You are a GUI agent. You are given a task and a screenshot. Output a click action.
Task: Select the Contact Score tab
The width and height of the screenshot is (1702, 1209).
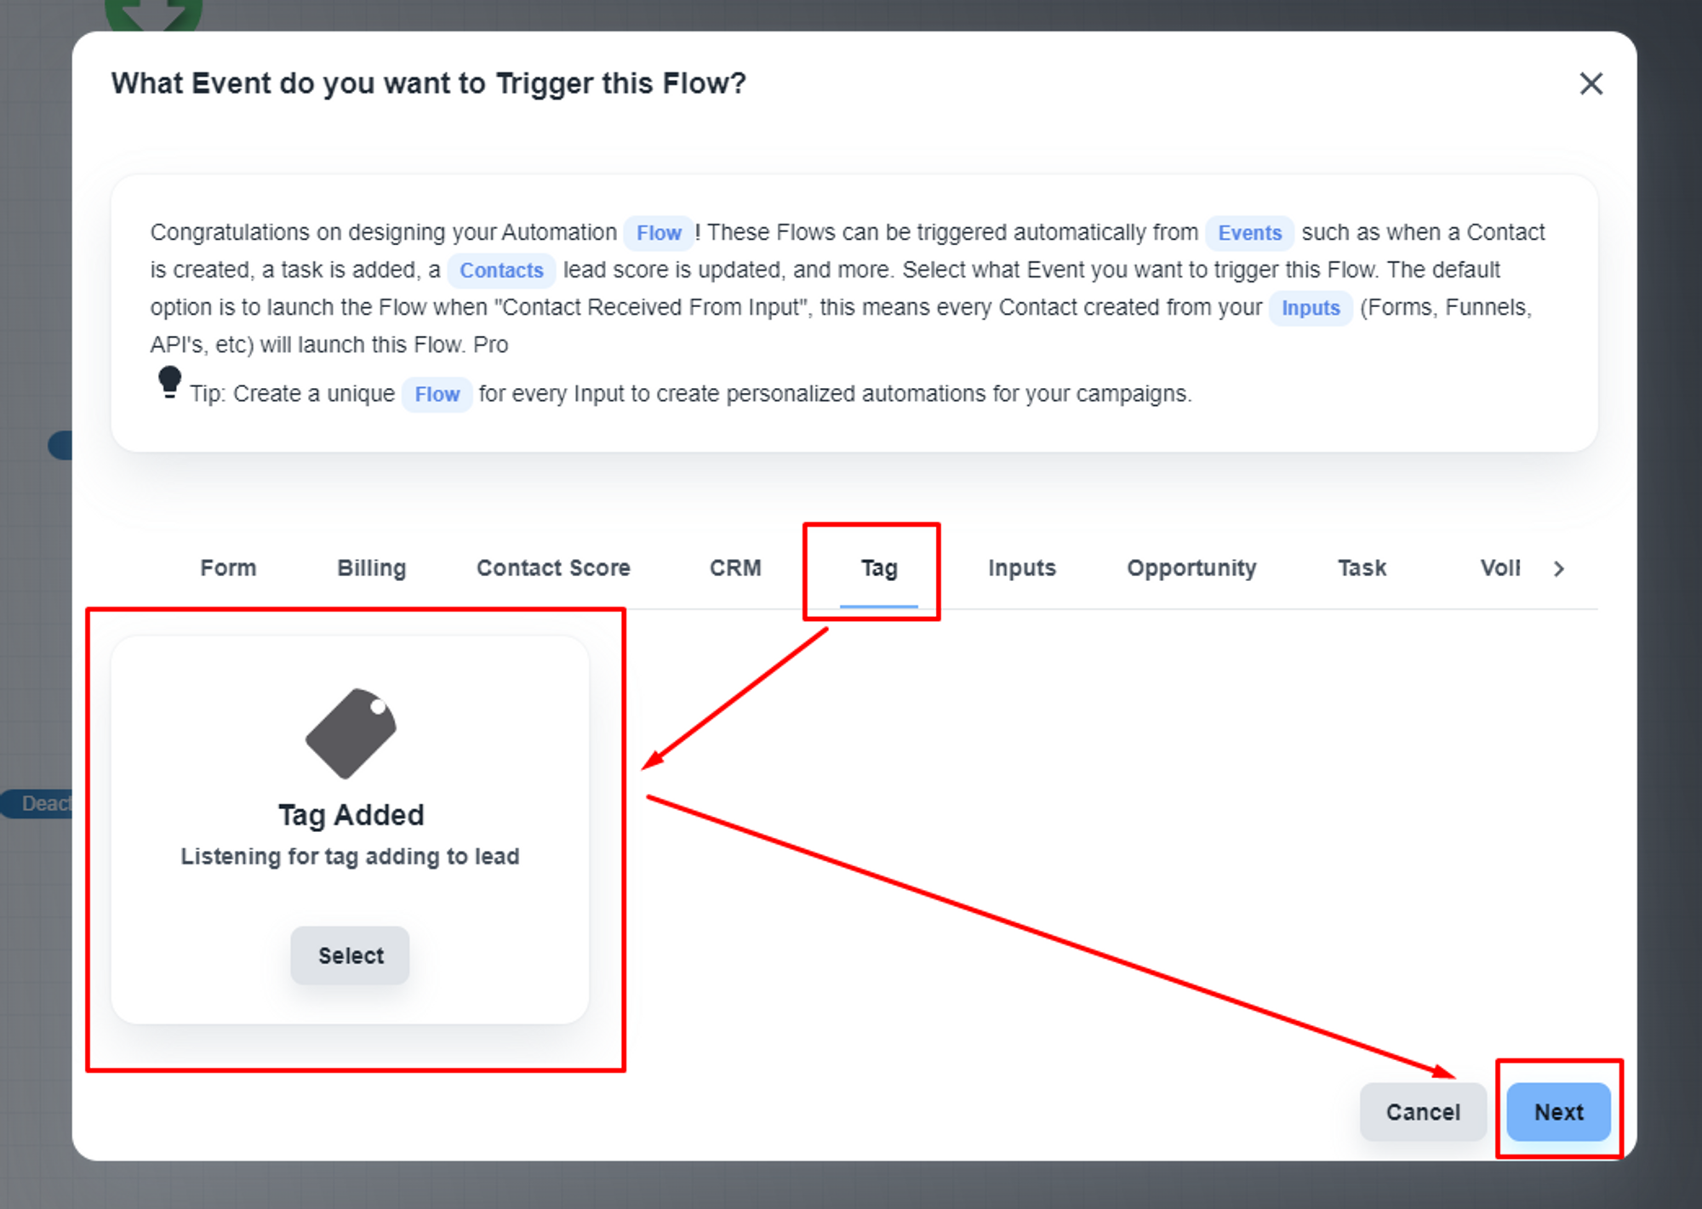pos(553,567)
